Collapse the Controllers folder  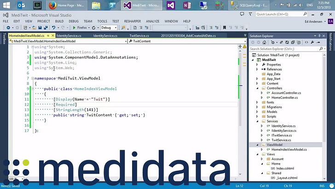(257, 88)
